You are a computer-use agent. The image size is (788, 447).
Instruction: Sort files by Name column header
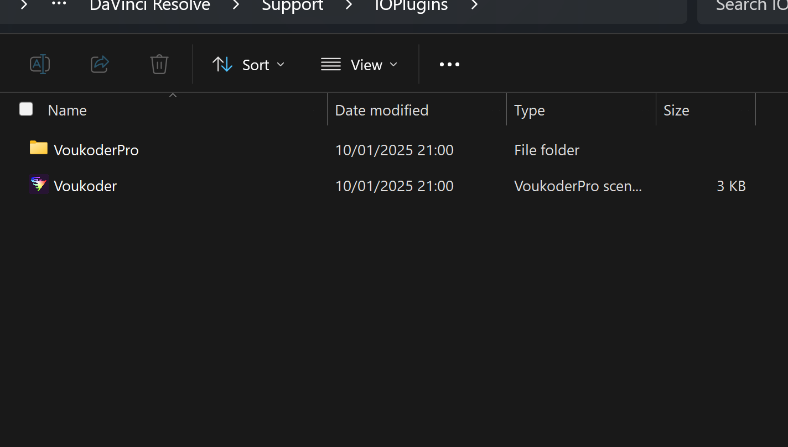pos(68,111)
